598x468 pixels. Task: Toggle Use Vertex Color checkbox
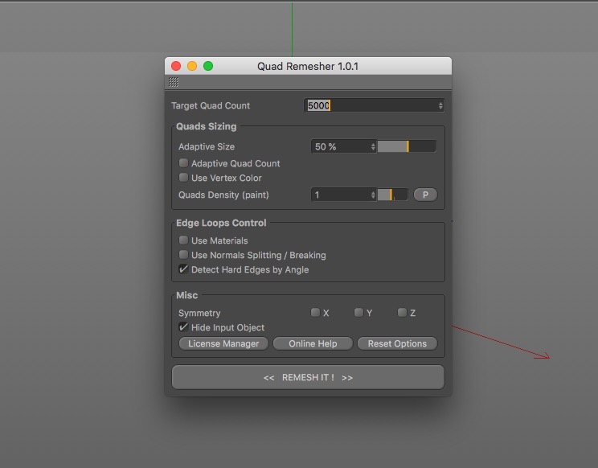pos(183,178)
